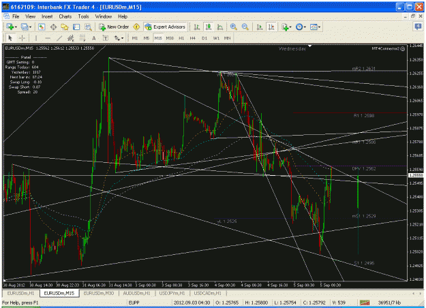Switch timeframe to M1
The width and height of the screenshot is (426, 308).
135,38
